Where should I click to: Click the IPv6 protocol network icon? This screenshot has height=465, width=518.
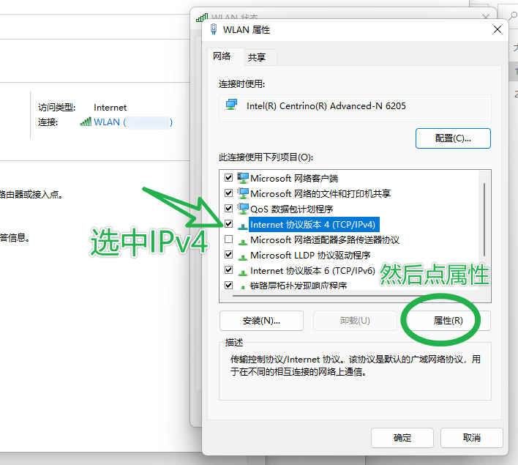pyautogui.click(x=243, y=272)
